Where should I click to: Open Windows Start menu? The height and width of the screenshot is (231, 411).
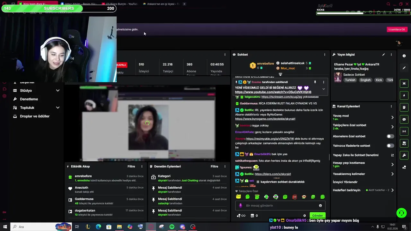coord(5,227)
